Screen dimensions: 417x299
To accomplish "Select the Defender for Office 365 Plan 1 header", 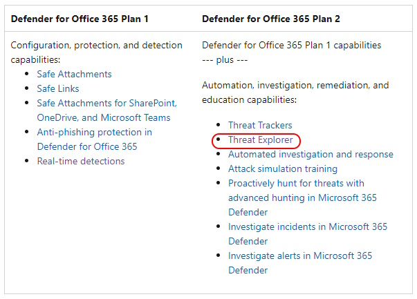I will (x=80, y=19).
